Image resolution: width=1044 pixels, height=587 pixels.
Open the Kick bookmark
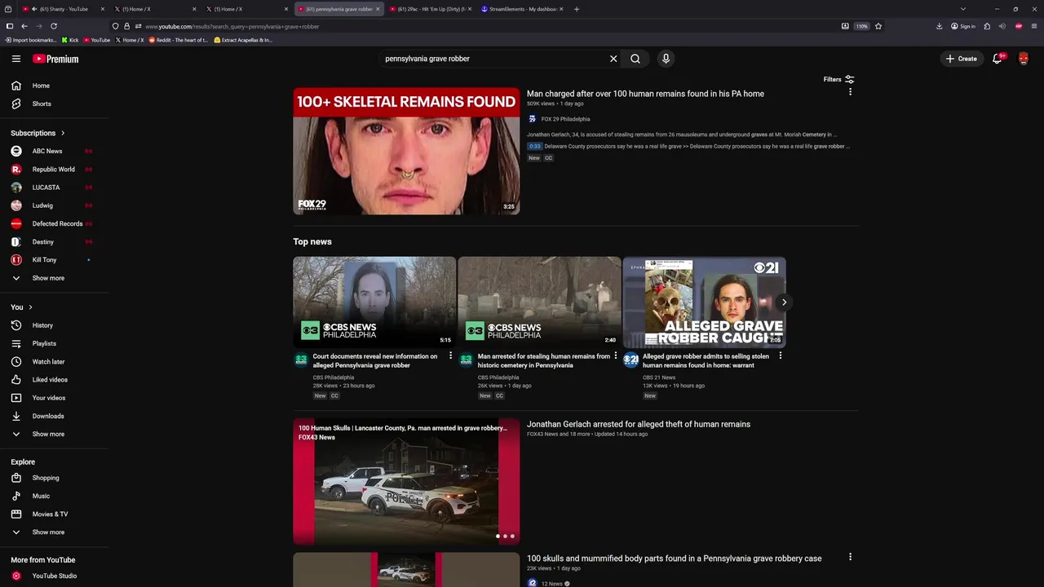pos(70,40)
